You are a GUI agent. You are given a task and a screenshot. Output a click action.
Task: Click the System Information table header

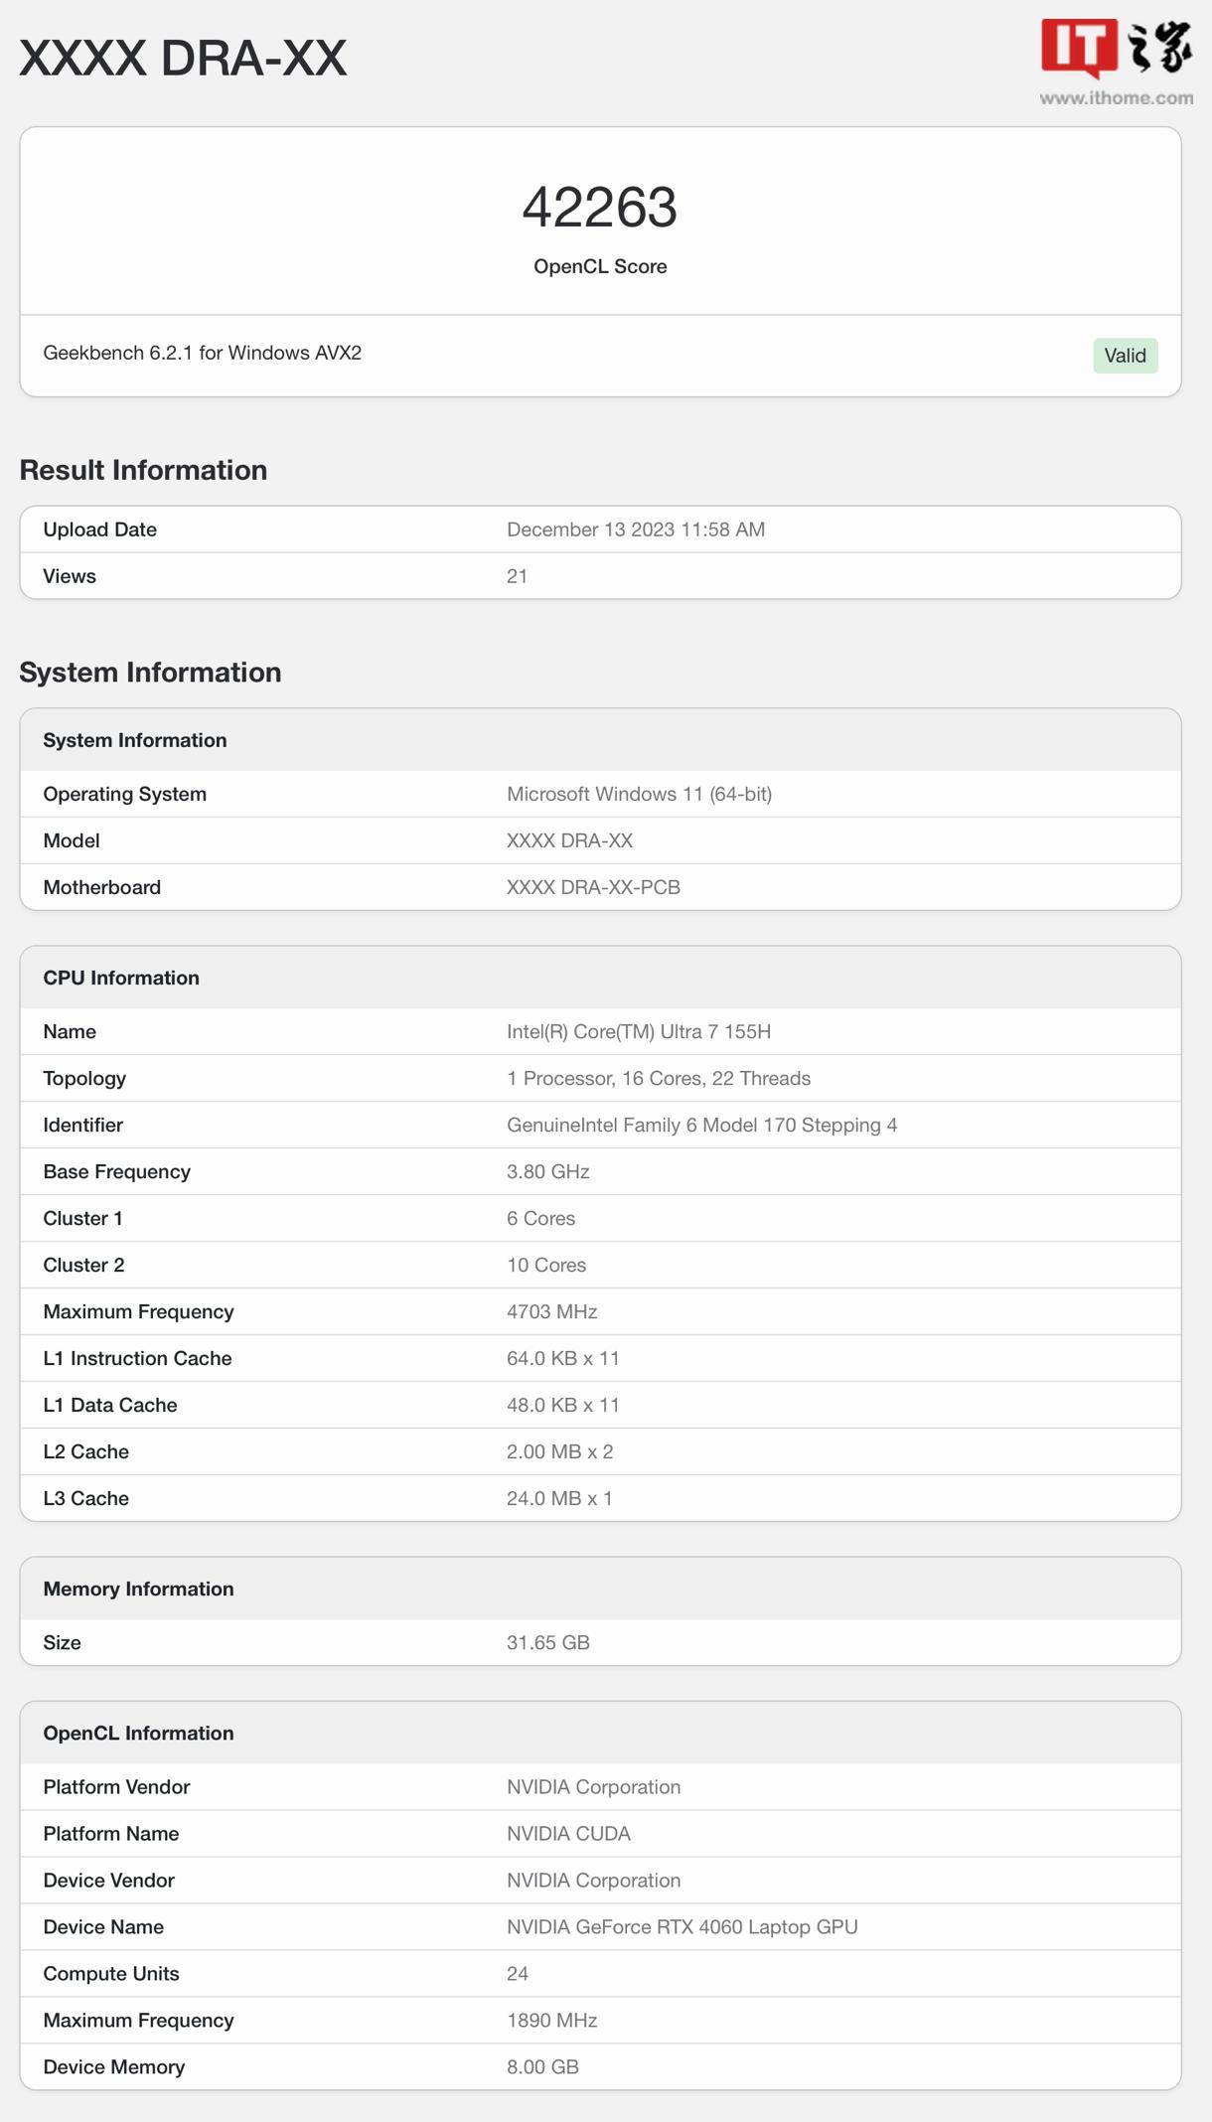coord(600,740)
